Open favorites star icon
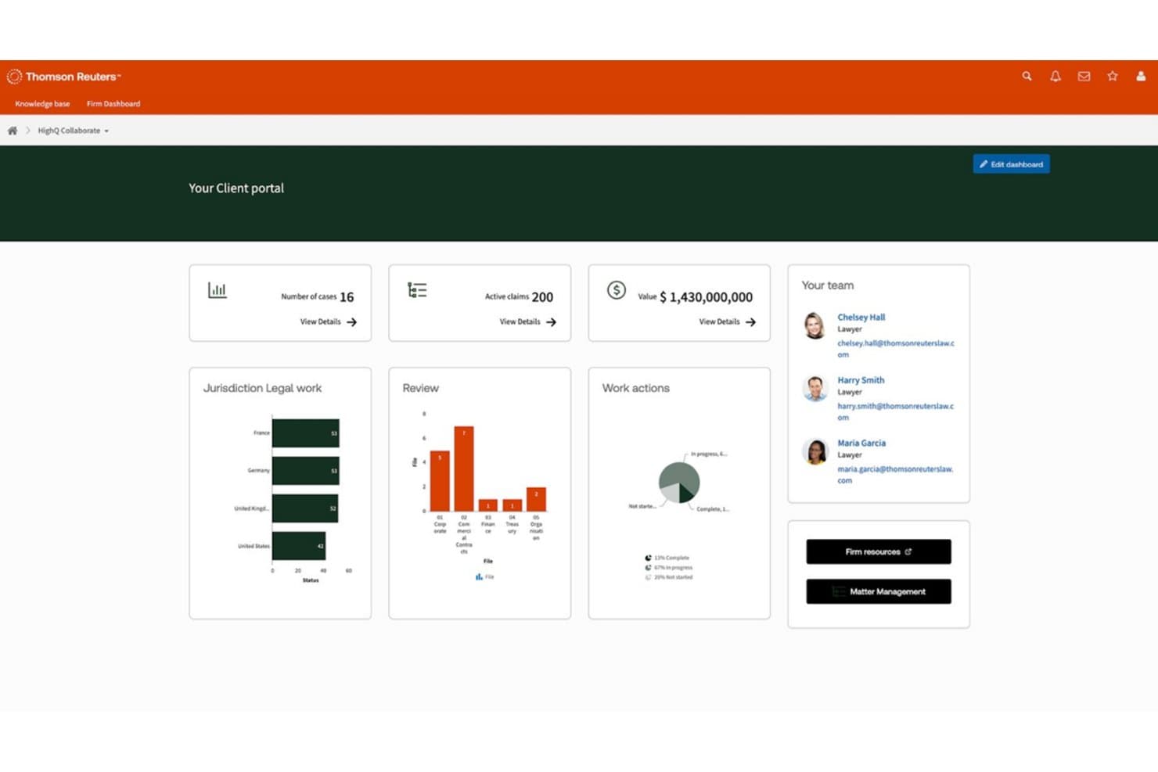 (1113, 76)
